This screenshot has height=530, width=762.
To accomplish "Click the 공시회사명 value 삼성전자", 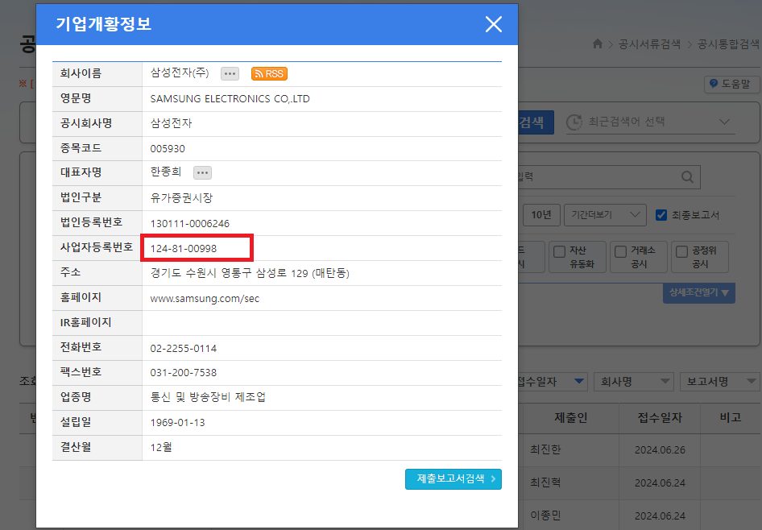I will click(x=171, y=123).
